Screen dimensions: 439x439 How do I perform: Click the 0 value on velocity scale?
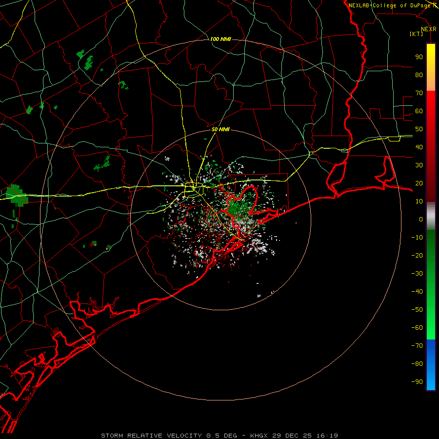[x=421, y=219]
